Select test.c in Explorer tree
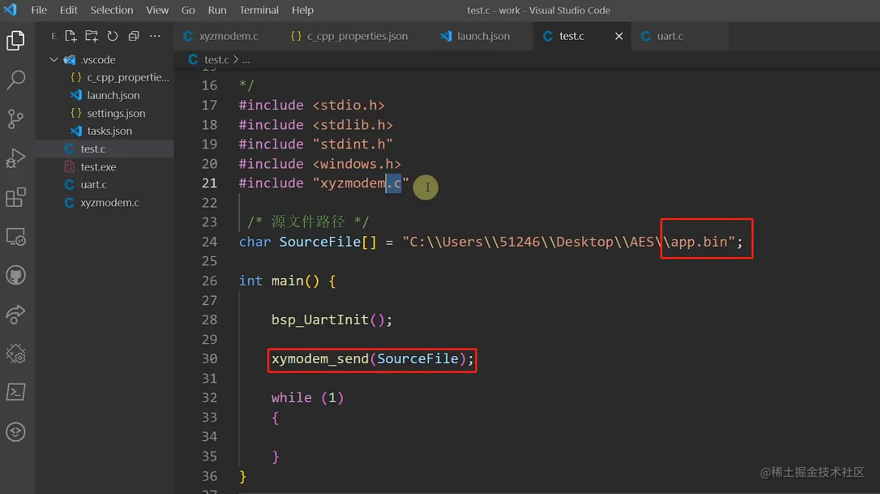The height and width of the screenshot is (494, 880). (104, 149)
